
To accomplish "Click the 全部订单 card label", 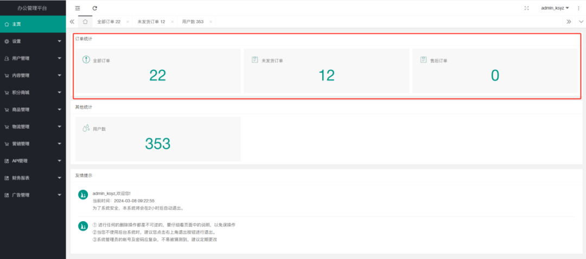I will point(101,61).
